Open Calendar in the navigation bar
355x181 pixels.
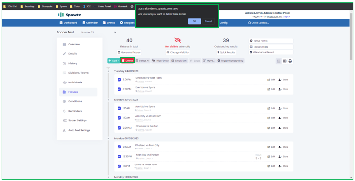point(90,23)
